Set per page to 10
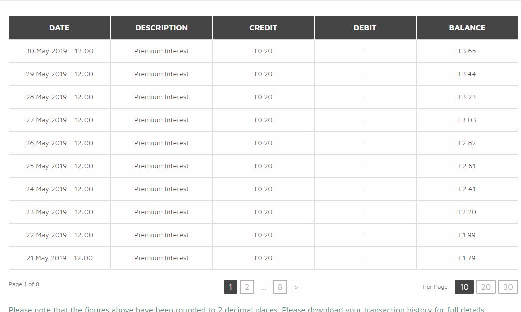Image resolution: width=521 pixels, height=312 pixels. (x=464, y=287)
